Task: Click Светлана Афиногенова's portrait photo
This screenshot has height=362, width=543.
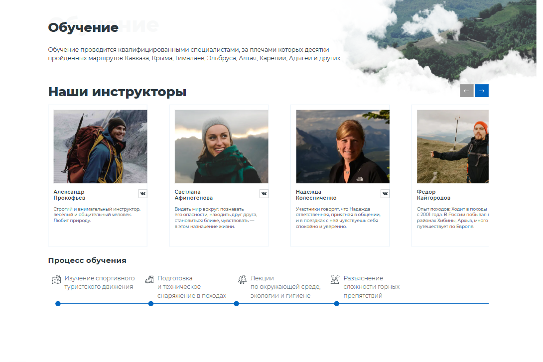Action: [x=221, y=146]
